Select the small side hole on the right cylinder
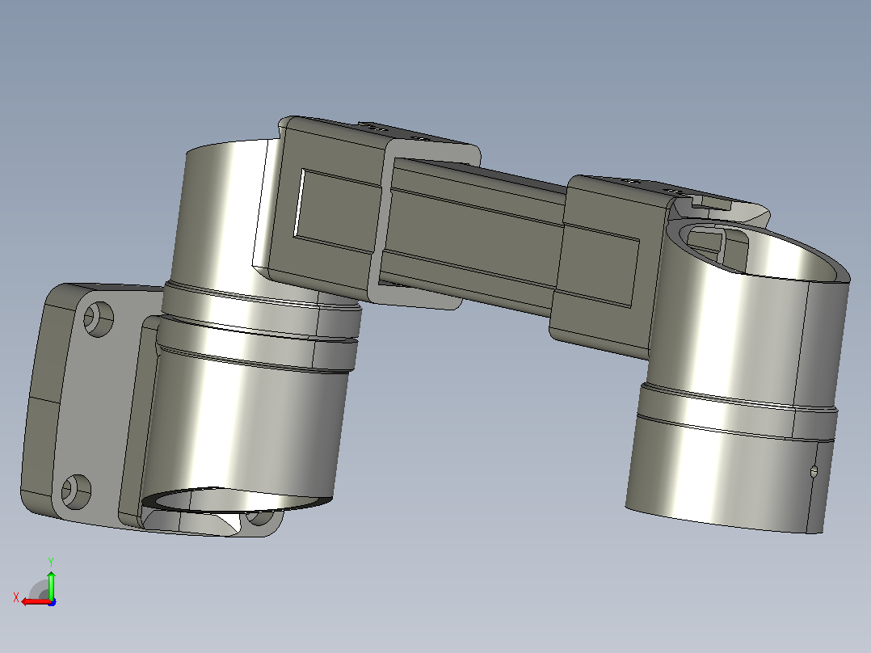Viewport: 871px width, 653px height. [x=814, y=472]
